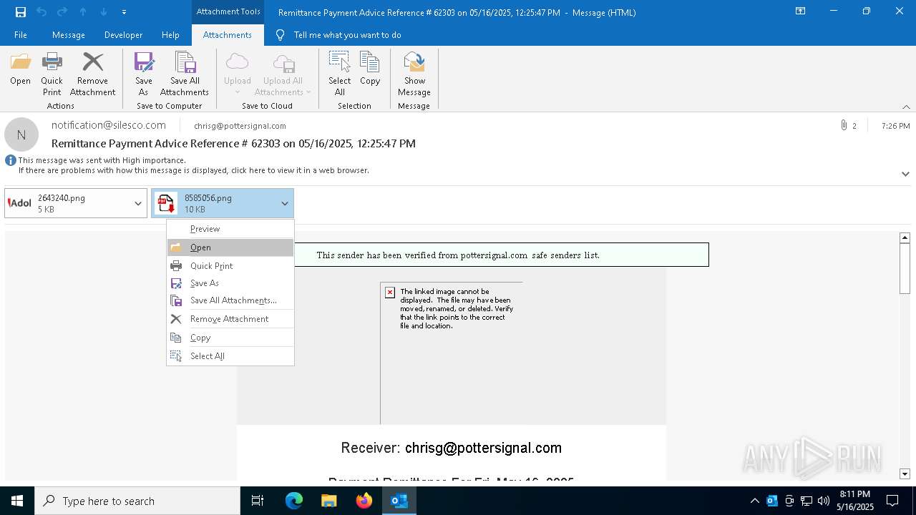
Task: Click the message body scrollbar up arrow
Action: tap(905, 237)
